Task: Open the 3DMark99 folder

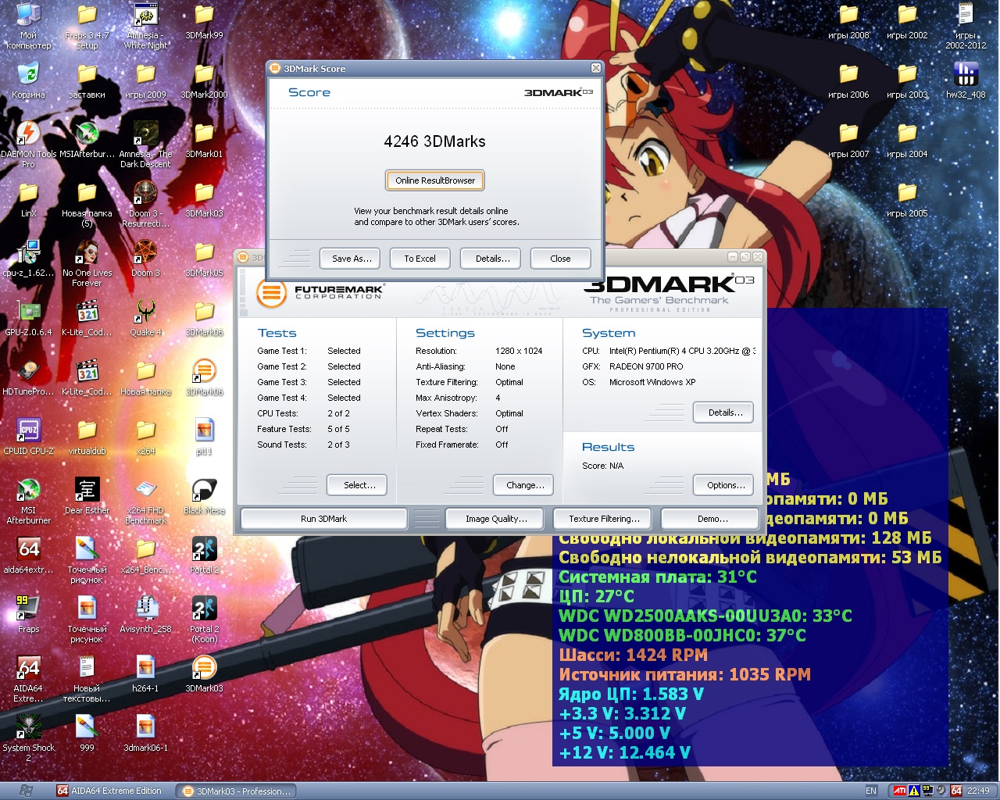Action: point(204,20)
